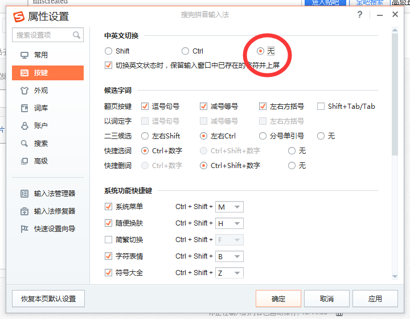Screen dimensions: 410x319
Task: Start 快速设置向导
Action: pos(48,229)
